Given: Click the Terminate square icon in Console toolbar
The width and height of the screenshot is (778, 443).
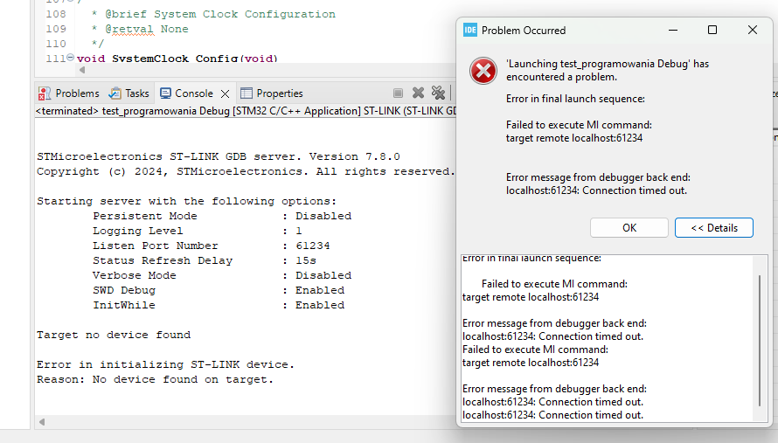Looking at the screenshot, I should [x=398, y=93].
